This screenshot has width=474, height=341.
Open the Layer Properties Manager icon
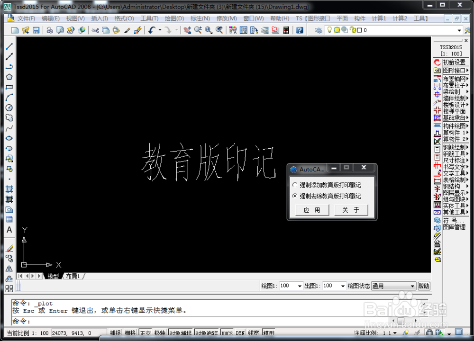click(319, 30)
